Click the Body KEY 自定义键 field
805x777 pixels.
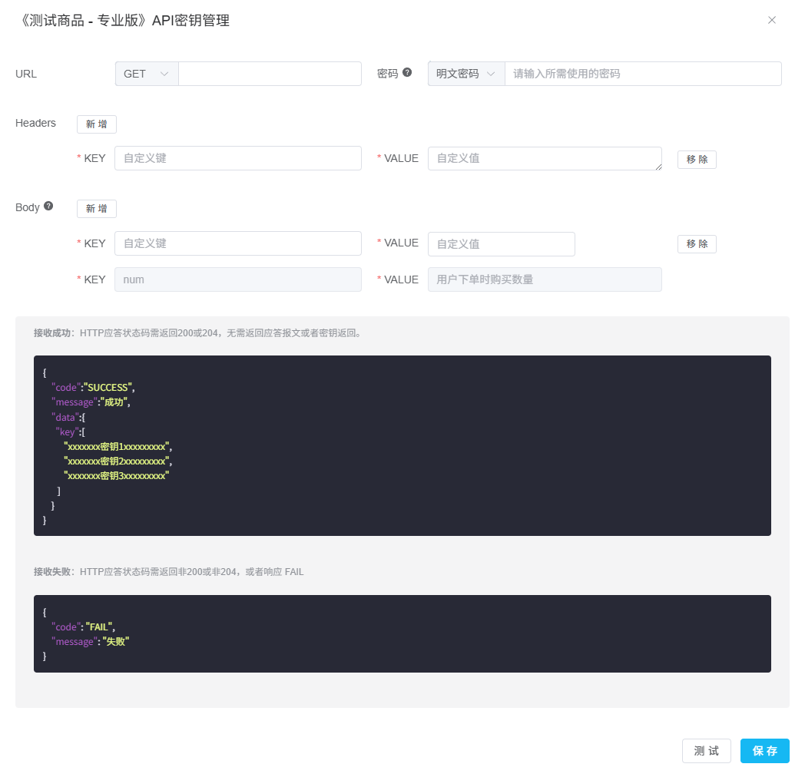[x=238, y=243]
